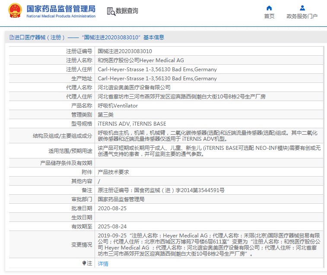Click the 产品技术要求 attachment cell
This screenshot has height=275, width=327.
(113, 172)
